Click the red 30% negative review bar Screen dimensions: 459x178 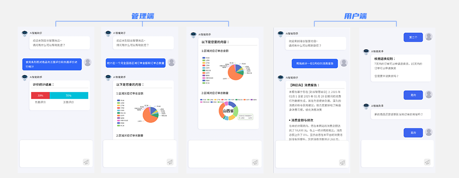(40, 95)
